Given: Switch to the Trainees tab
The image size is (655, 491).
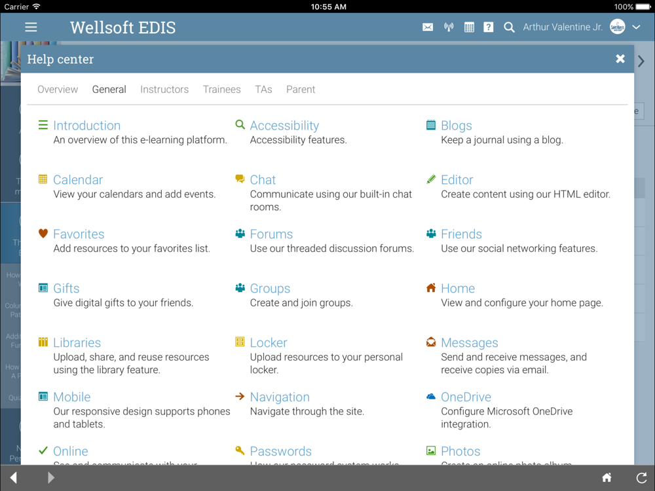Looking at the screenshot, I should pyautogui.click(x=222, y=89).
